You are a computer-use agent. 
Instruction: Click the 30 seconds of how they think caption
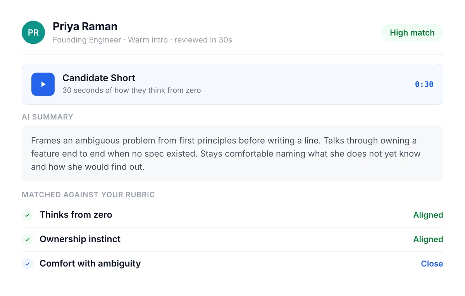(x=132, y=91)
